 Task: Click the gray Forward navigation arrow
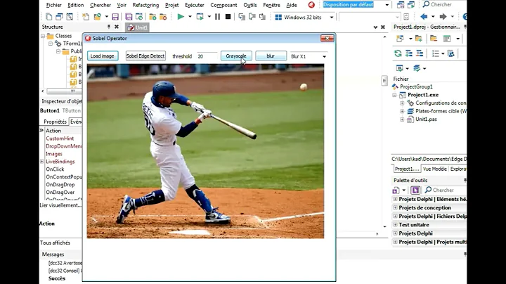443,16
